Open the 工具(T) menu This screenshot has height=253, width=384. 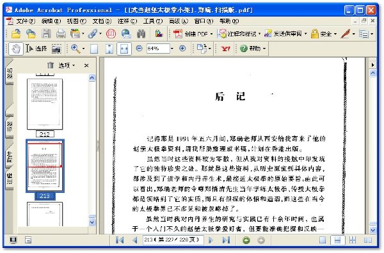[153, 21]
